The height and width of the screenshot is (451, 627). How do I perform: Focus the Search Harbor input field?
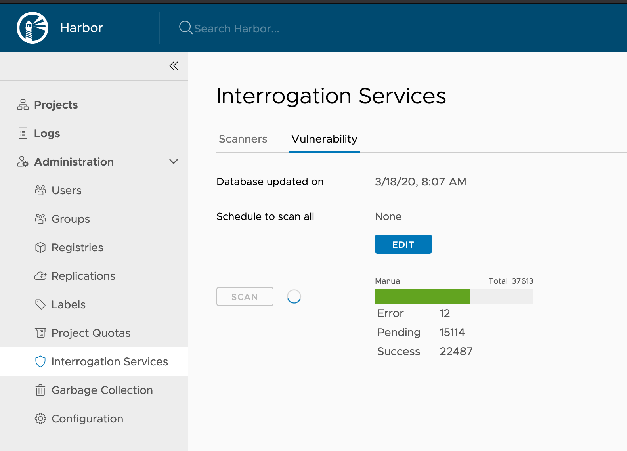(237, 29)
